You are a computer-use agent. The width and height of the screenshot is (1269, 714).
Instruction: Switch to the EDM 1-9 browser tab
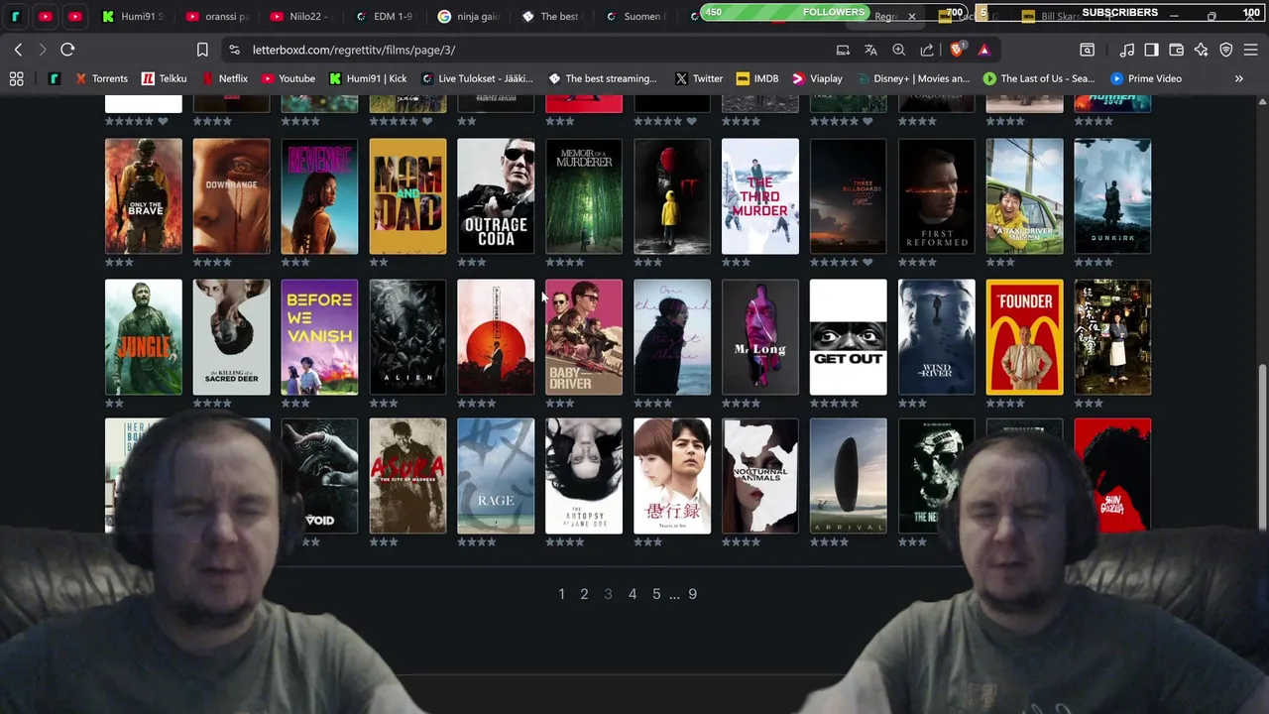click(x=385, y=16)
